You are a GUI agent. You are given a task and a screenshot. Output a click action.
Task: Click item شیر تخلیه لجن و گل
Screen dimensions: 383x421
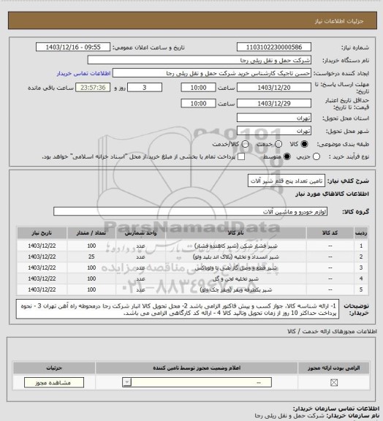point(236,279)
